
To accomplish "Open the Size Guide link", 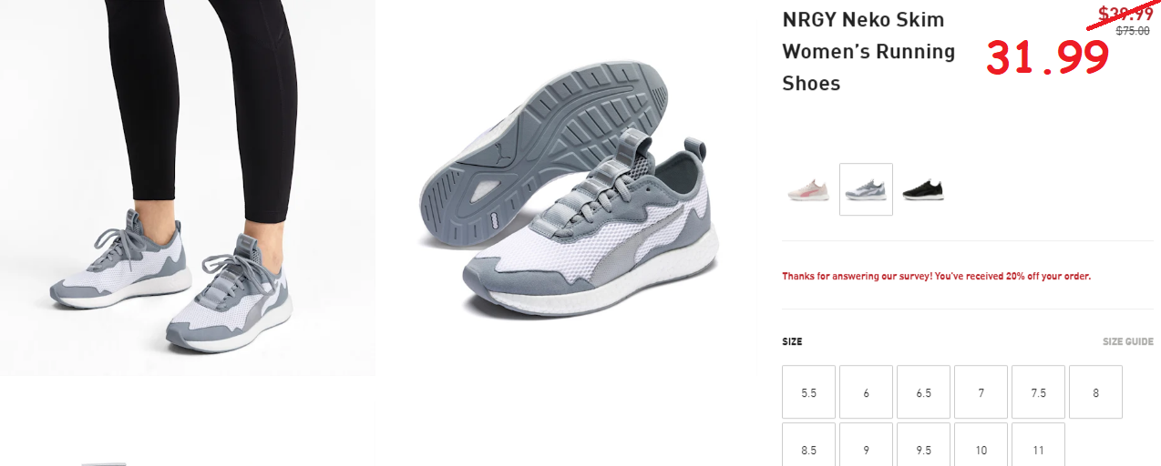I will point(1128,342).
